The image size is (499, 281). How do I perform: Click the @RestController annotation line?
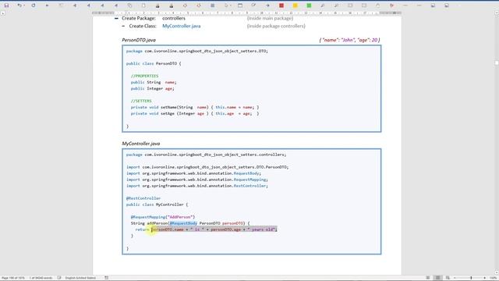click(x=143, y=198)
